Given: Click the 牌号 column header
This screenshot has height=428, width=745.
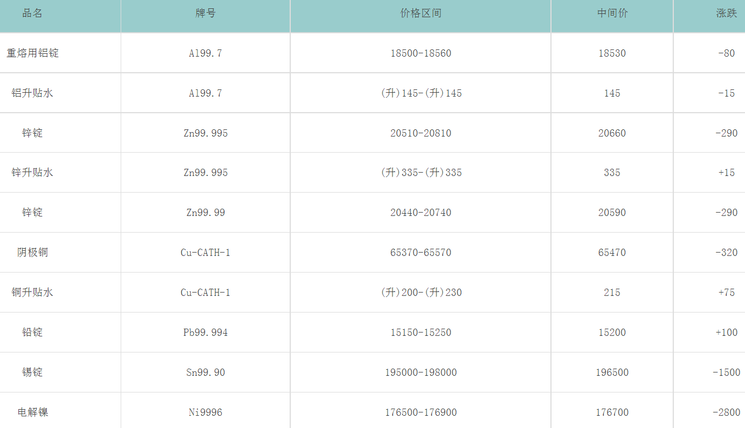Looking at the screenshot, I should click(205, 13).
